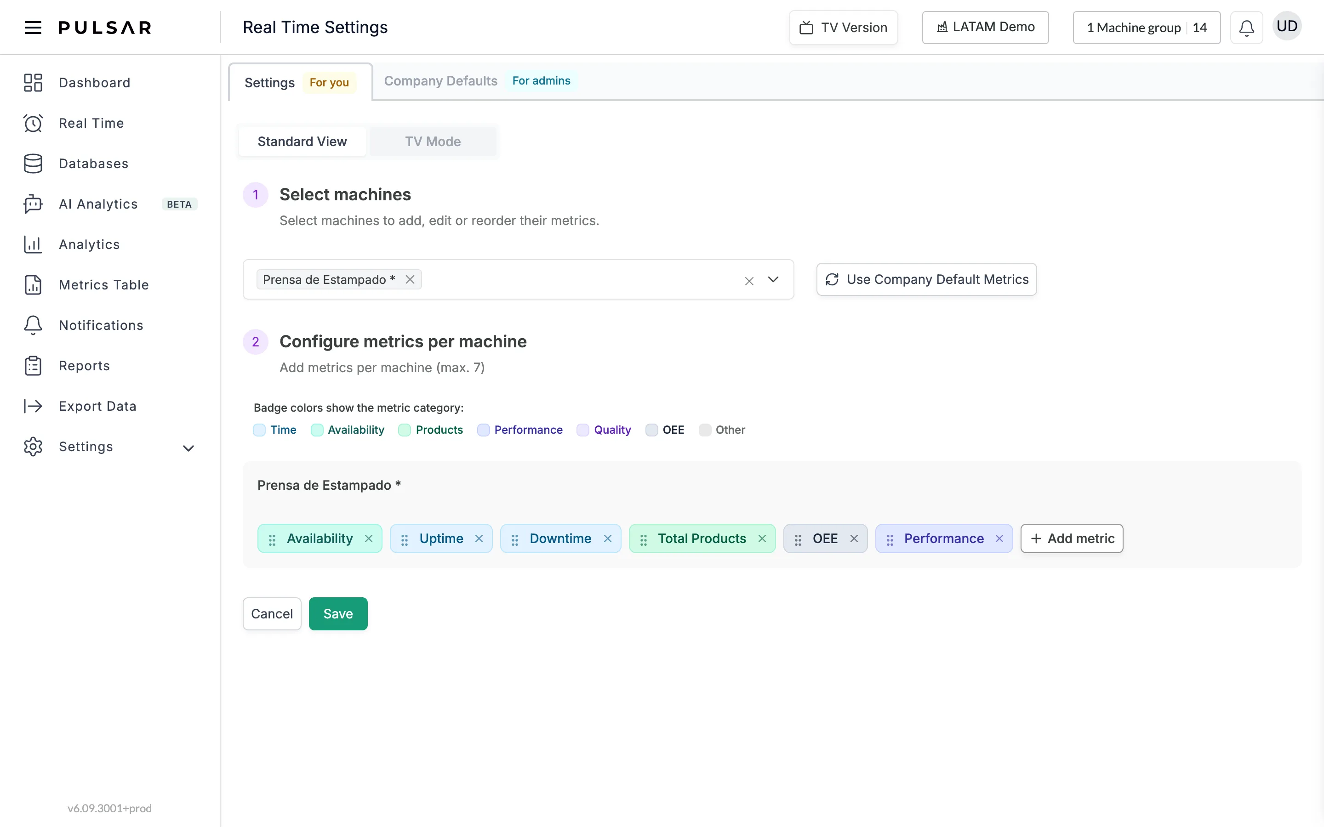1324x827 pixels.
Task: Remove the OEE metric badge
Action: [854, 539]
